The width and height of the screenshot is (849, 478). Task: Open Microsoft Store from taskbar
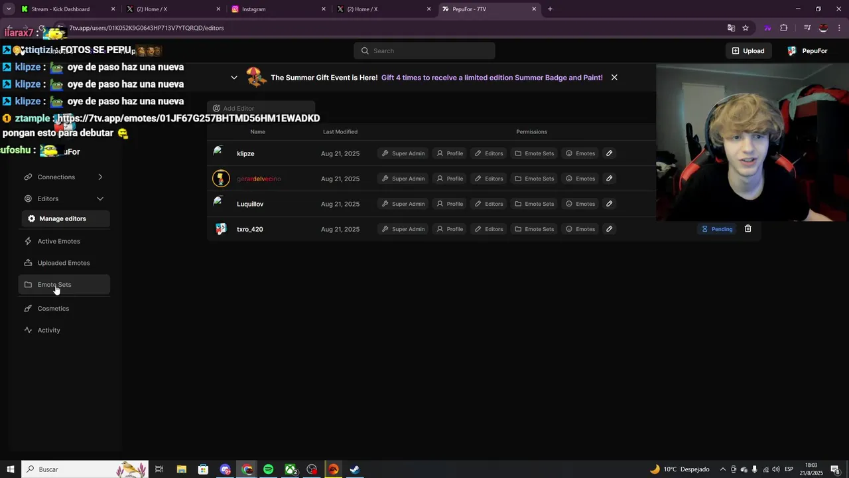203,469
